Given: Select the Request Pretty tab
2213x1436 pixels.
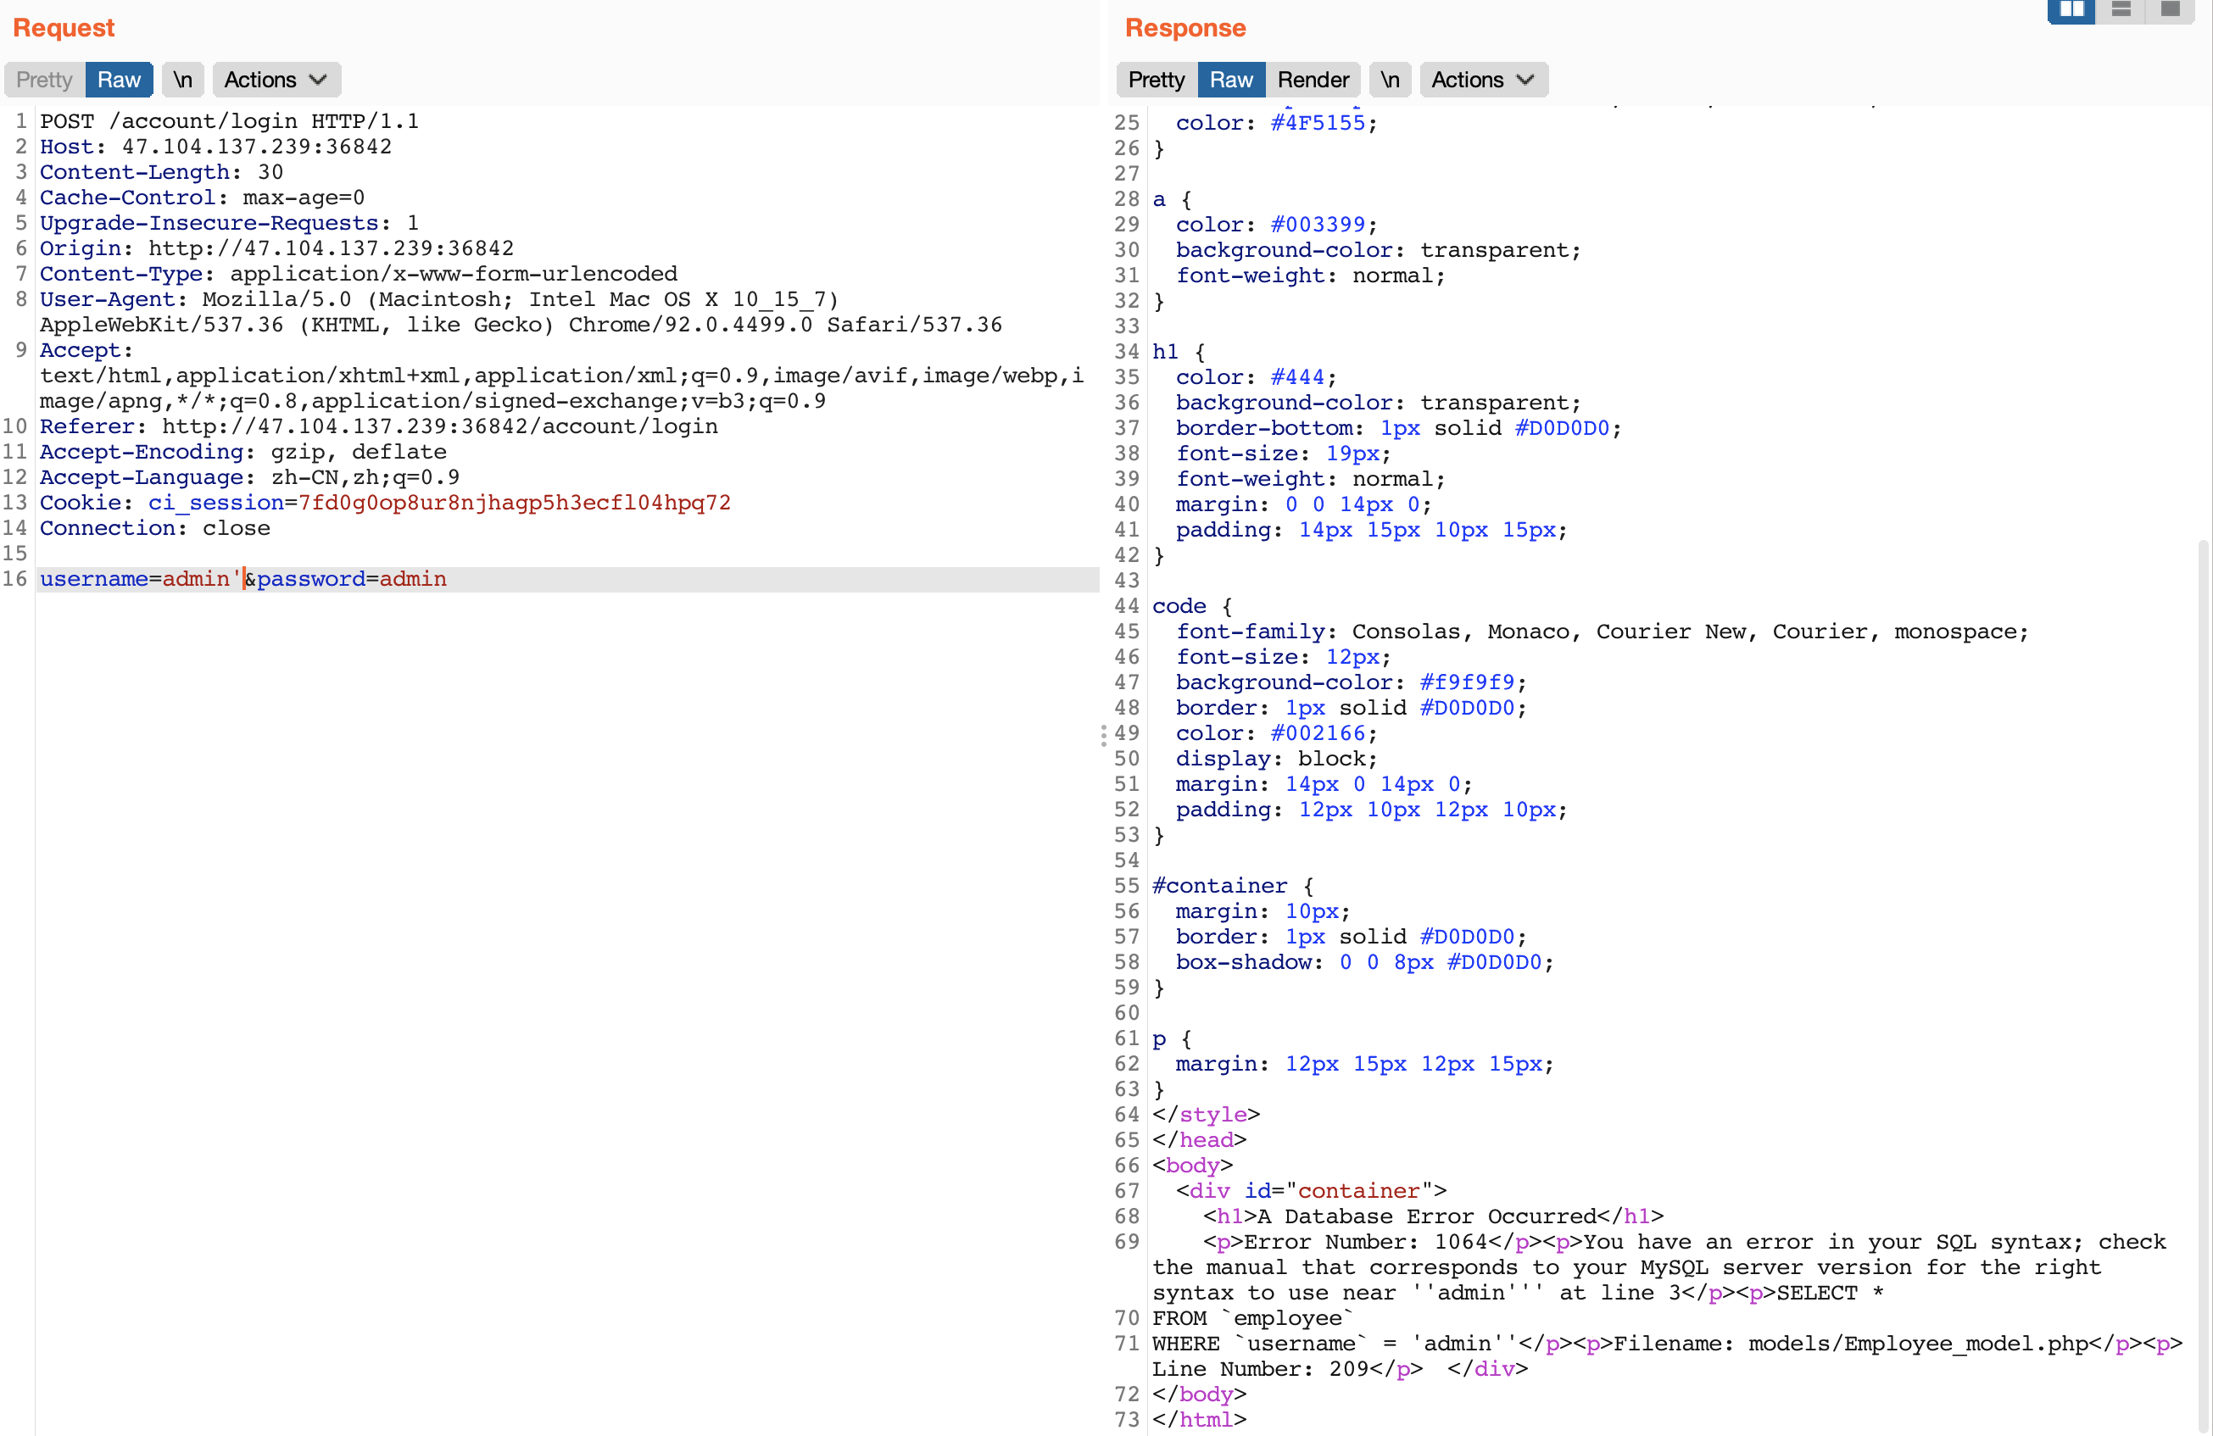Looking at the screenshot, I should (45, 80).
